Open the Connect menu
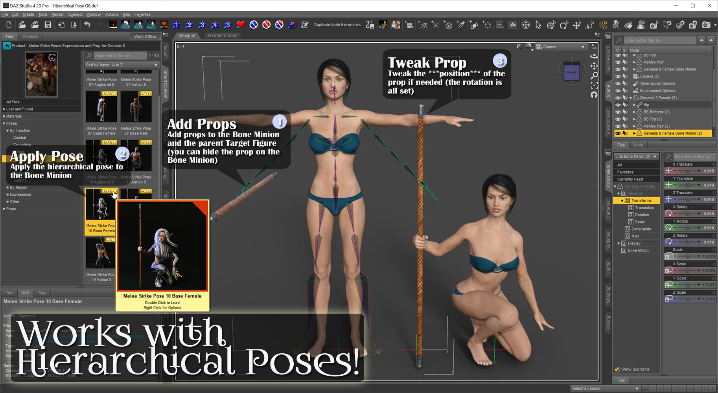The height and width of the screenshot is (393, 718). click(75, 15)
